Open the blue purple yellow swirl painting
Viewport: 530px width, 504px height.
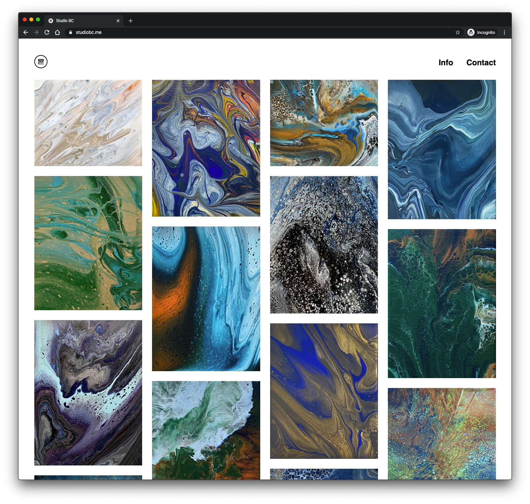click(206, 148)
